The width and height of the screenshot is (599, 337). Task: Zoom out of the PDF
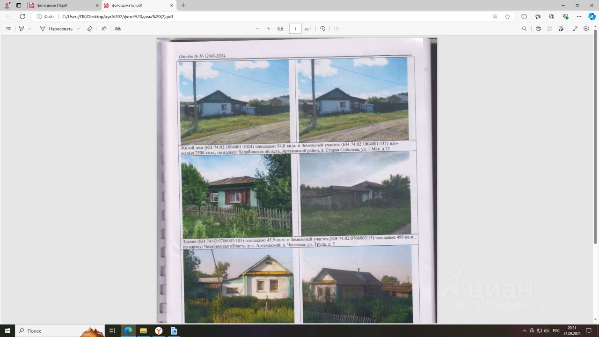(257, 29)
